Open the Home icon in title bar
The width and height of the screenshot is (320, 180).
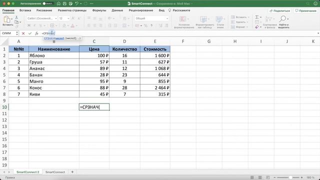click(x=58, y=3)
